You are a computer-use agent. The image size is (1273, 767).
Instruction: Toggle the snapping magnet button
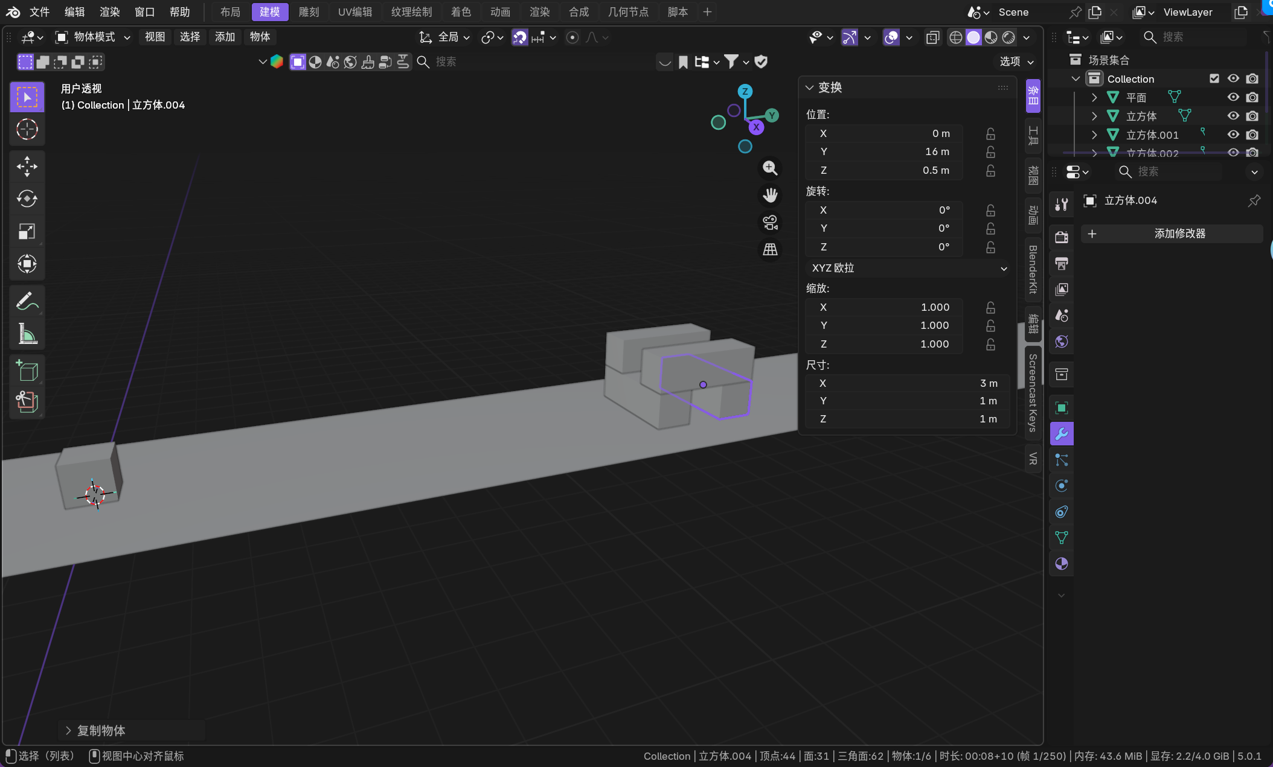pos(519,37)
